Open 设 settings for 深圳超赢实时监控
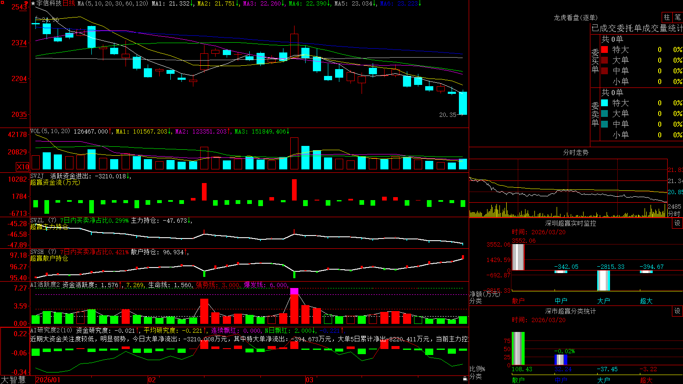This screenshot has height=384, width=683. coord(677,223)
